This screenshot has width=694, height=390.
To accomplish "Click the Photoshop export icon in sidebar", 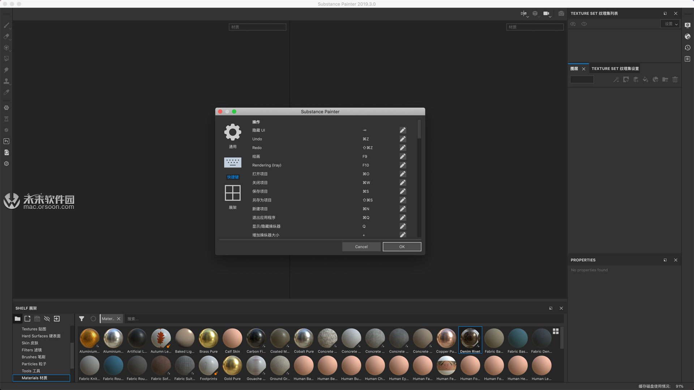I will tap(7, 141).
